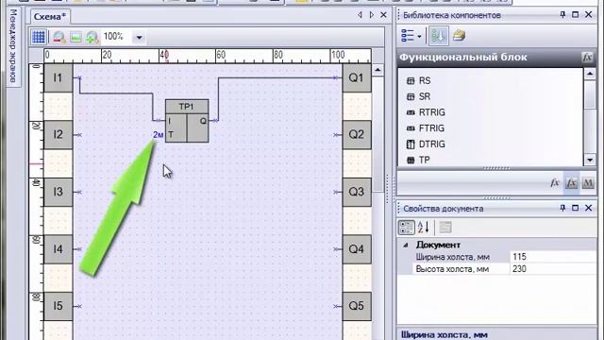Open the Менеджер экранов side tab

[x=12, y=45]
